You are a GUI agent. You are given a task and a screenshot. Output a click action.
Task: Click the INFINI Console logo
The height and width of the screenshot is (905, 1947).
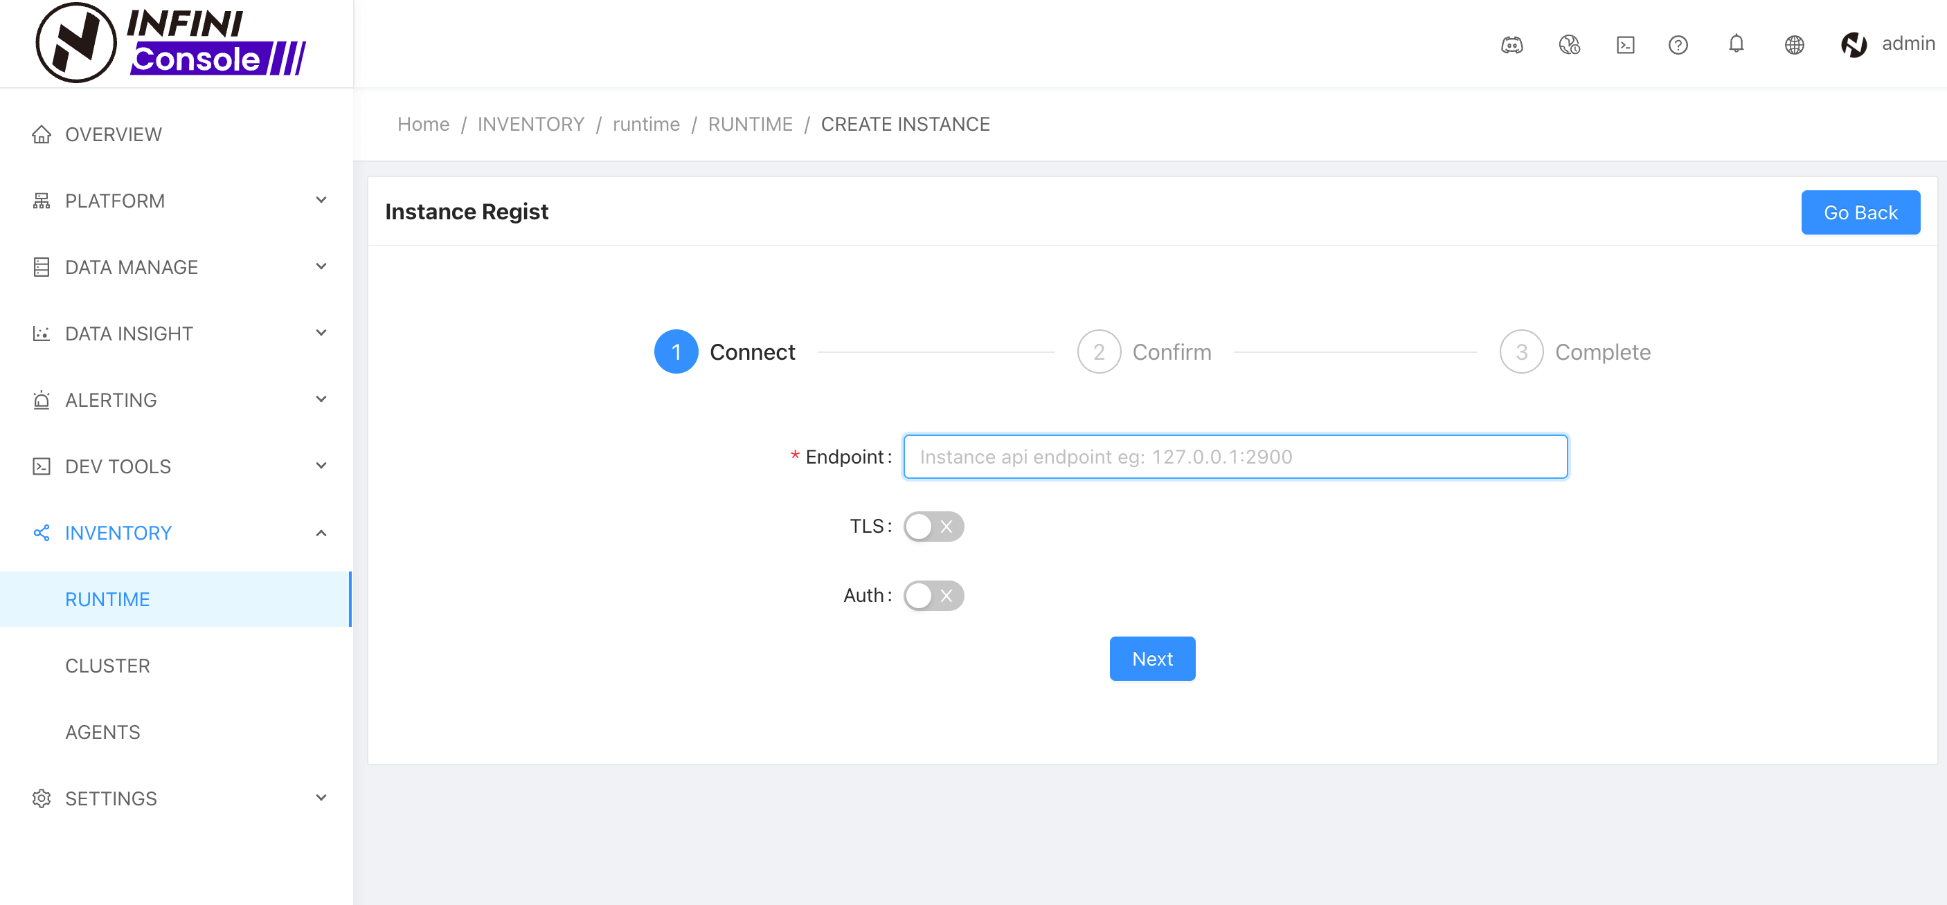coord(171,42)
